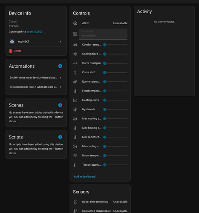
Task: Click the Fixed temperature slider
Action: pos(115,91)
